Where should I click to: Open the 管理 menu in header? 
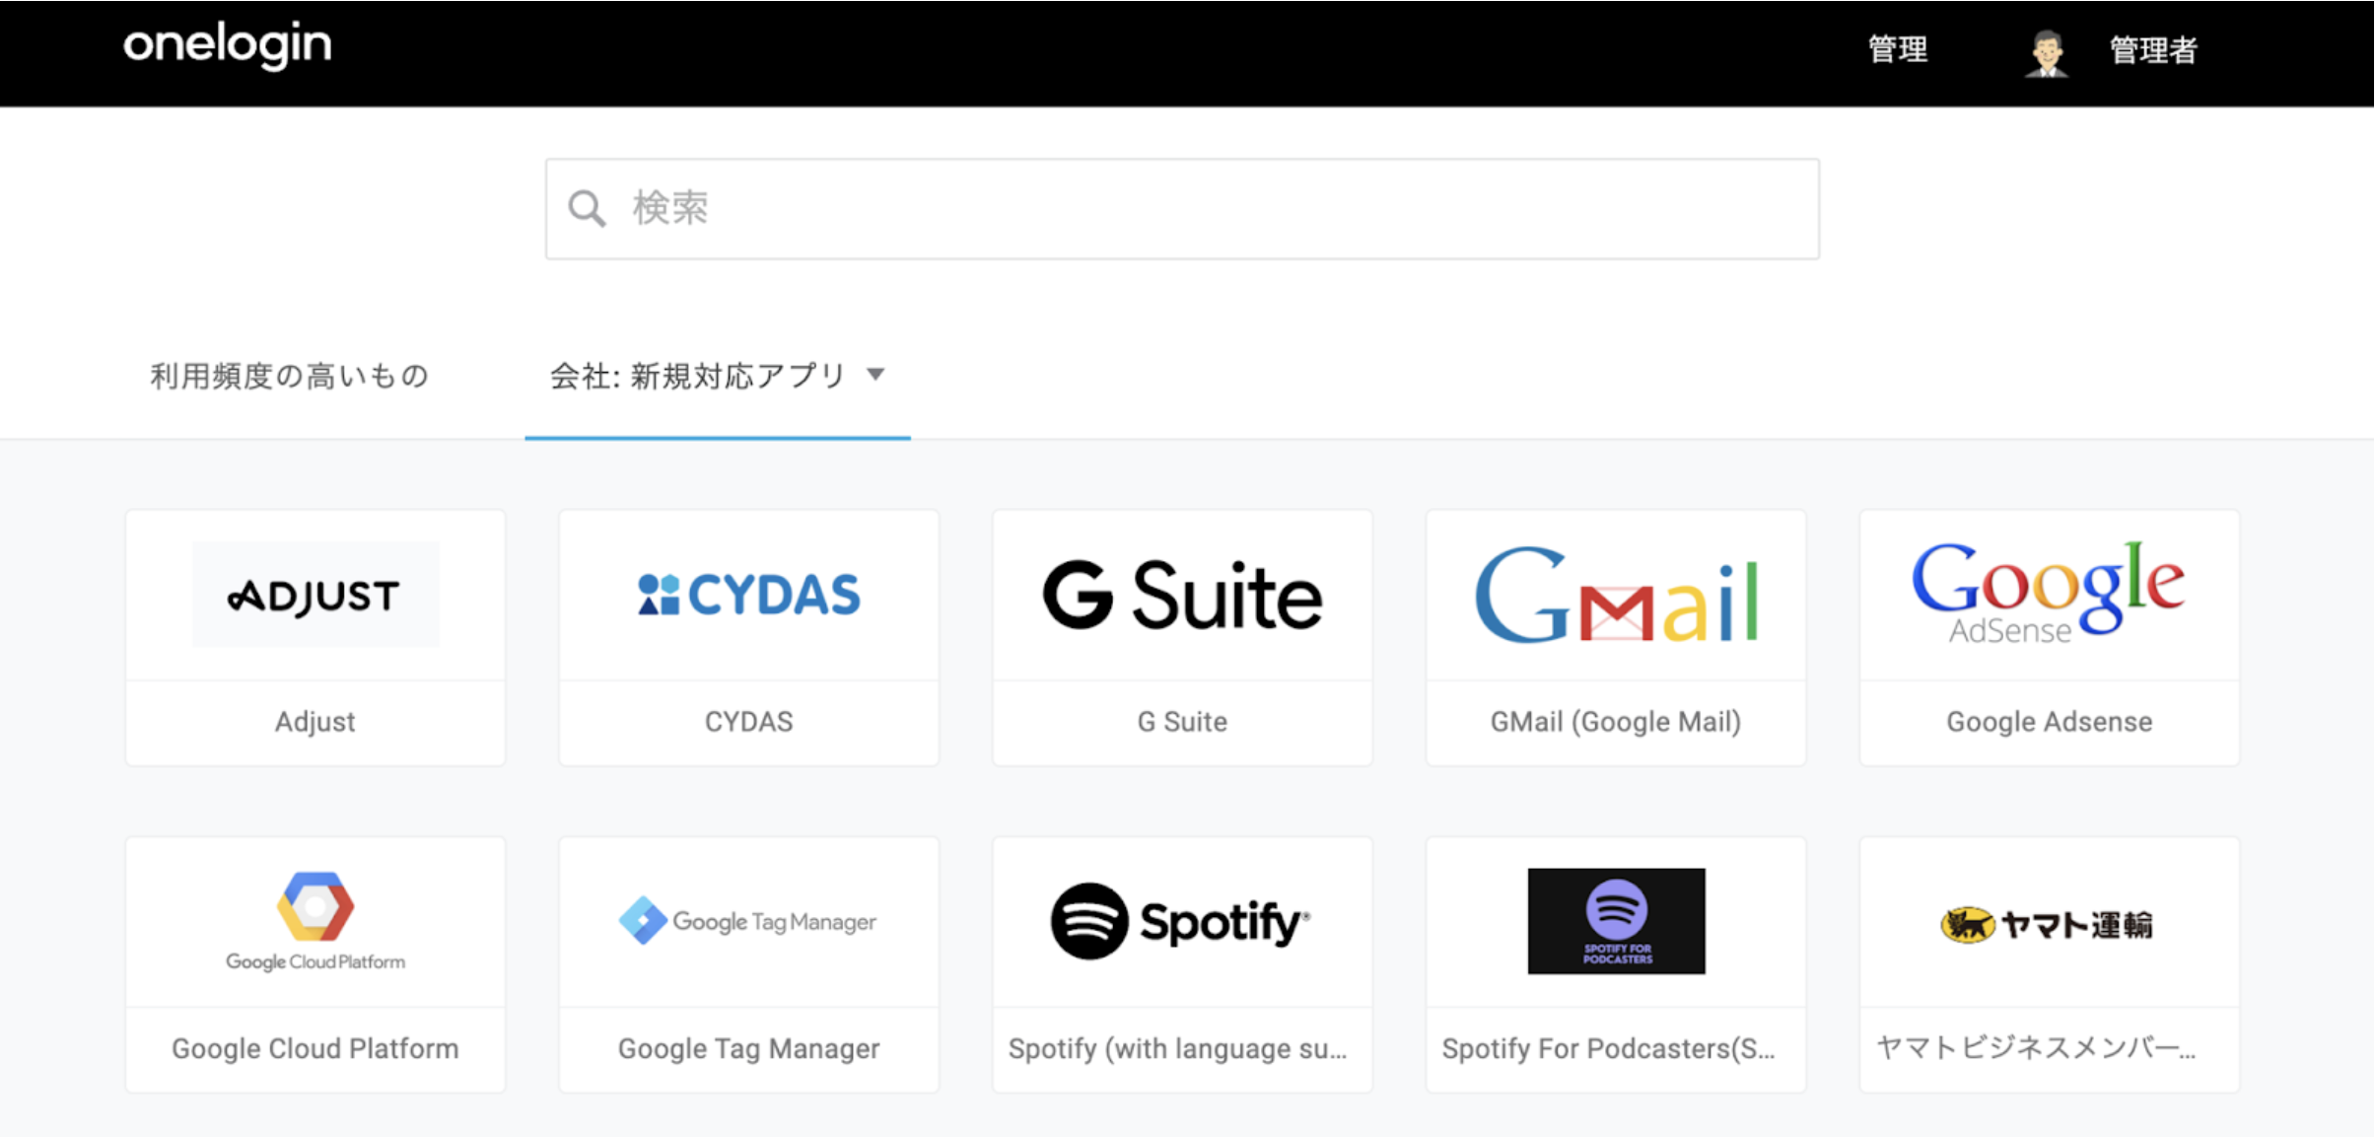1898,49
